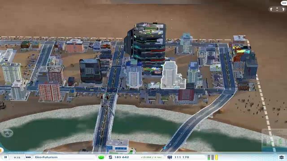Open the data layers stack icon
This screenshot has width=287, height=161.
click(x=282, y=157)
